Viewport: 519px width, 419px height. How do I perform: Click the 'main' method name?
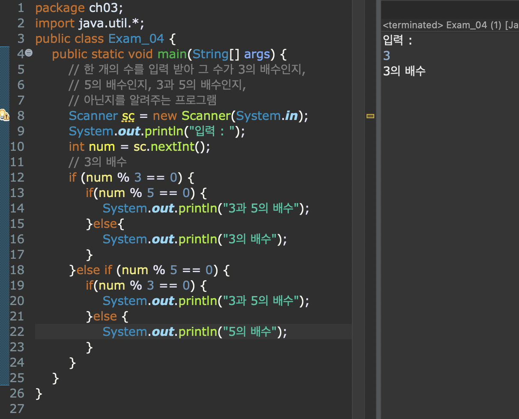click(x=173, y=54)
